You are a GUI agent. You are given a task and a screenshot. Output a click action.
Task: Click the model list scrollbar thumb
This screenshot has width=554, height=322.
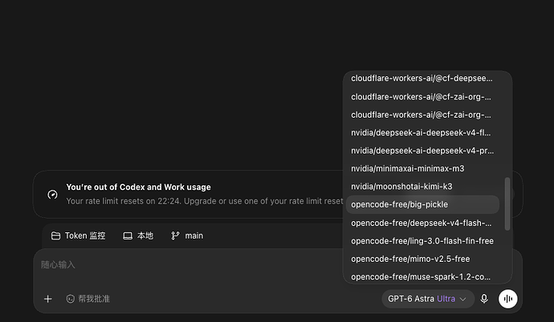(507, 204)
